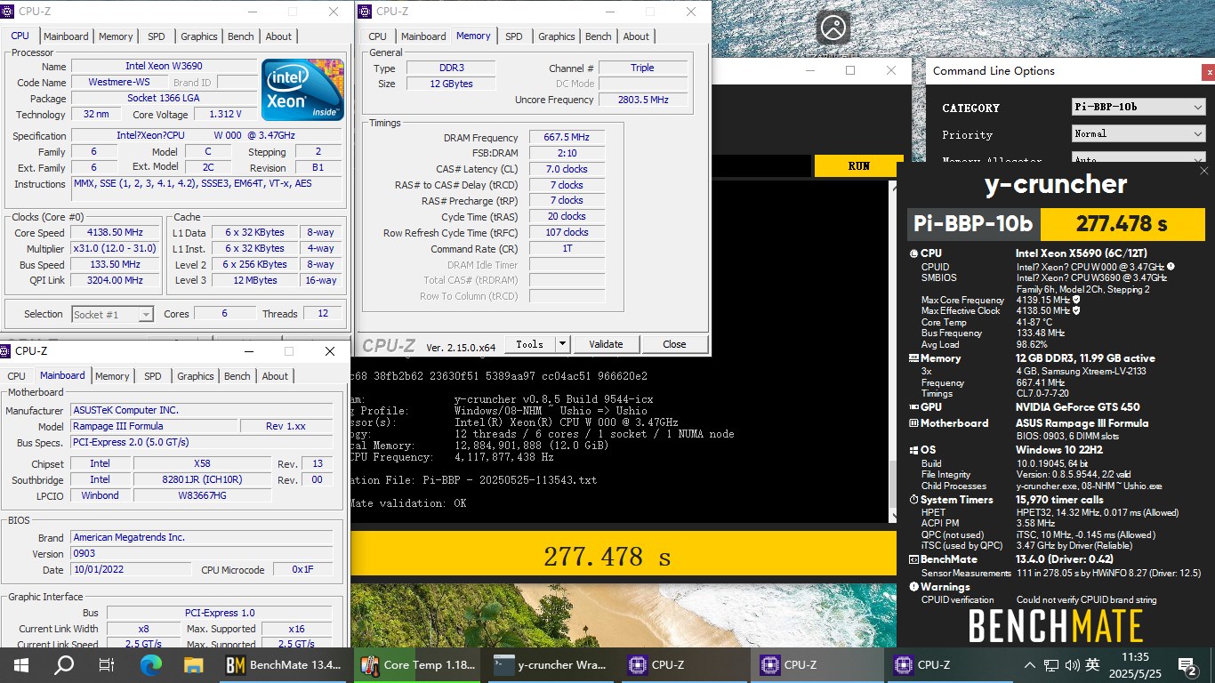Open the Windows Start menu
This screenshot has width=1215, height=683.
coord(21,664)
